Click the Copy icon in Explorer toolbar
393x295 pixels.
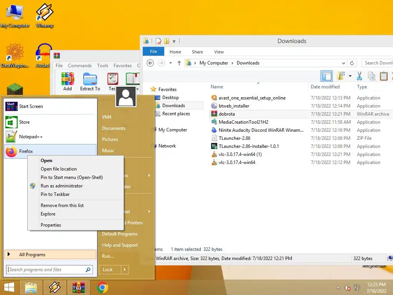372,76
